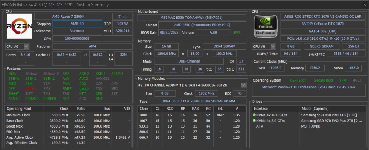The height and width of the screenshot is (150, 369).
Task: Select the 666.7 clock timing row
Action: [192, 137]
